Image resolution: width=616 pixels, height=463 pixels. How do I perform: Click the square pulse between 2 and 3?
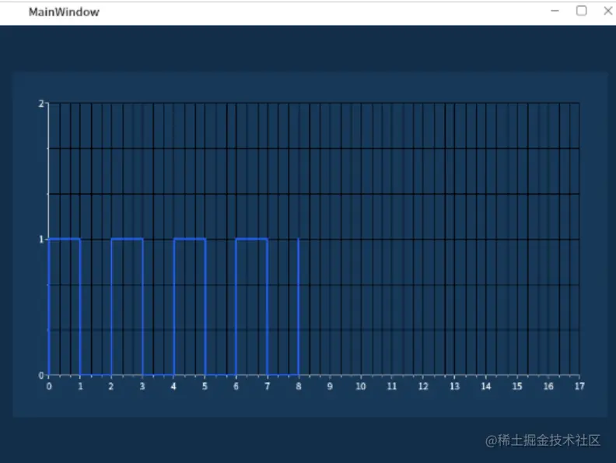click(127, 307)
